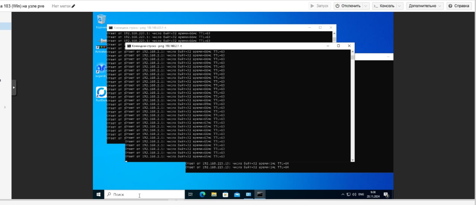Screen dimensions: 476x205
Task: Select the RustDesk desktop shortcut
Action: [101, 95]
